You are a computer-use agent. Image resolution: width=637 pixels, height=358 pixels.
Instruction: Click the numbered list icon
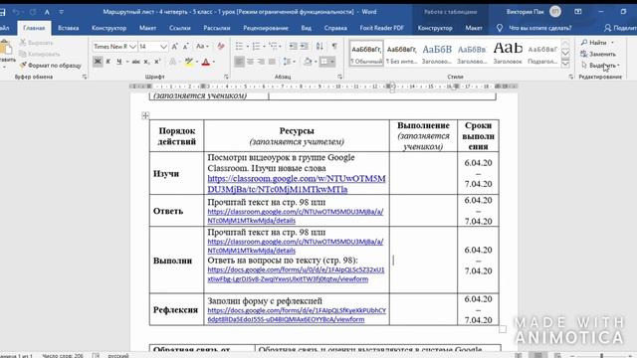coord(256,47)
